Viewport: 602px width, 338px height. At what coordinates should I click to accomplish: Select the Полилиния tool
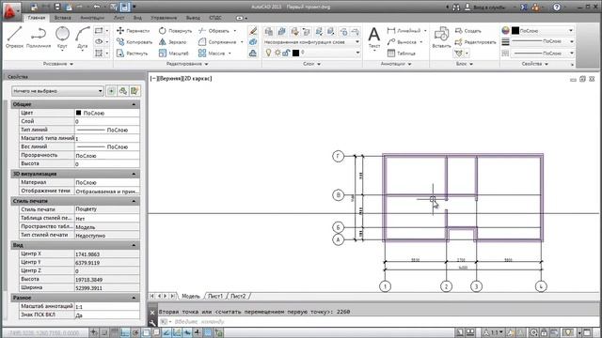[x=39, y=37]
